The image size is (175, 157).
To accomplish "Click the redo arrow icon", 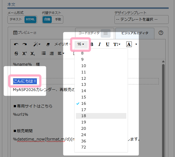I will coord(24,44).
